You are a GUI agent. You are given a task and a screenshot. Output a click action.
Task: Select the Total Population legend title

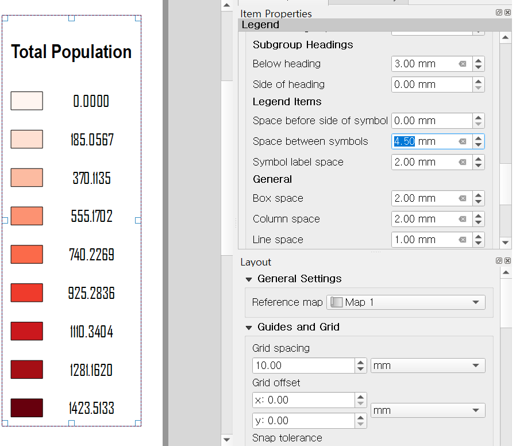point(71,52)
